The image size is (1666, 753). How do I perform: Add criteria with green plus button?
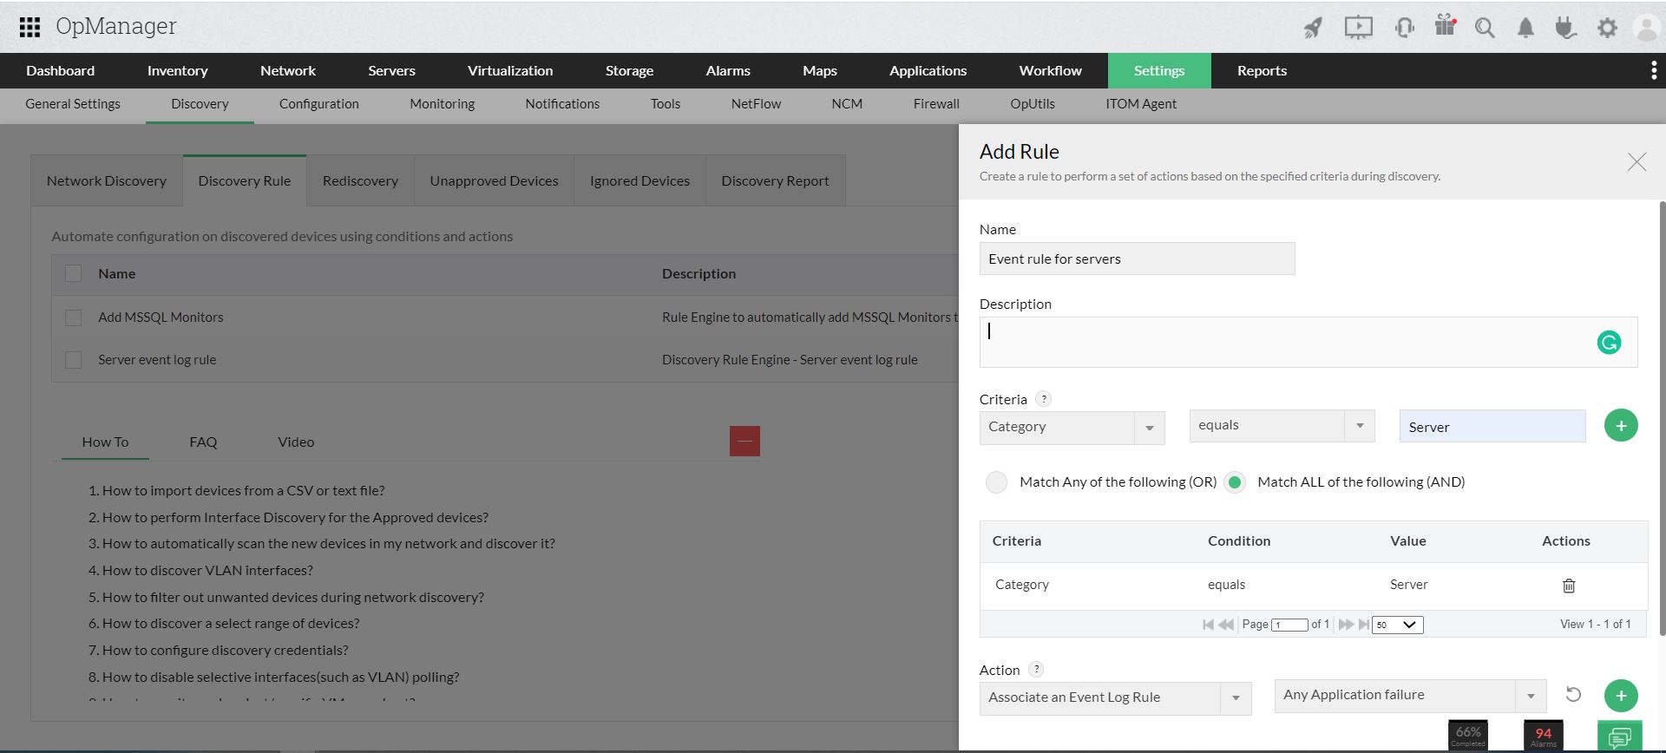point(1620,426)
